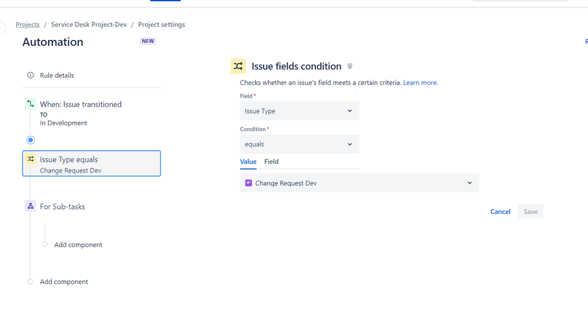This screenshot has width=588, height=309.
Task: Go to Projects breadcrumb link
Action: point(28,25)
